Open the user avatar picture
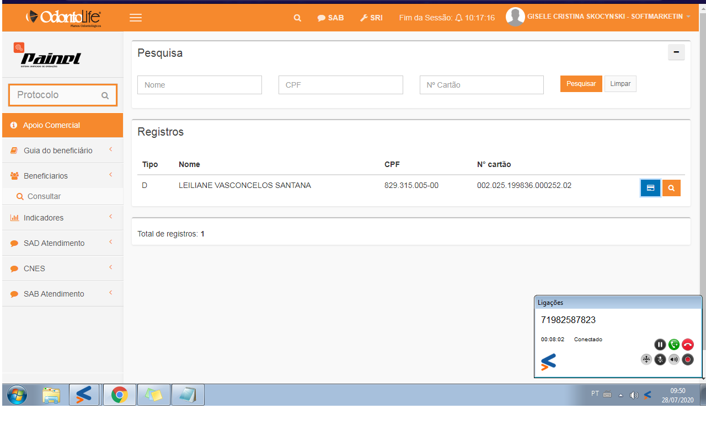The height and width of the screenshot is (441, 706). (515, 17)
